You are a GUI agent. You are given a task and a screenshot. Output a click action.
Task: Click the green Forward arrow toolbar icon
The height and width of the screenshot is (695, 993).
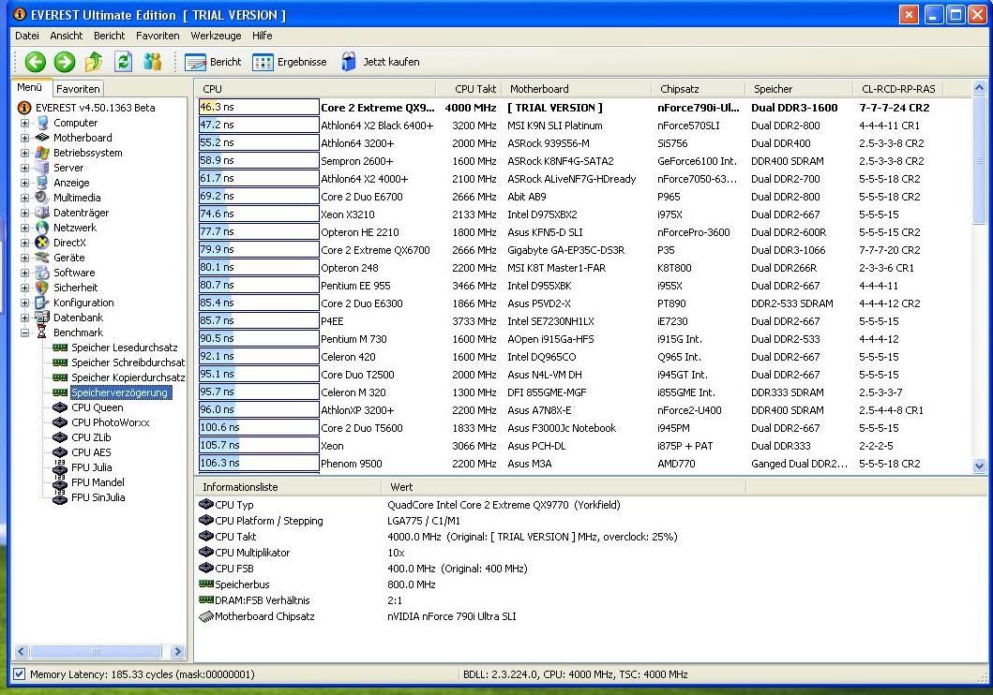coord(65,61)
